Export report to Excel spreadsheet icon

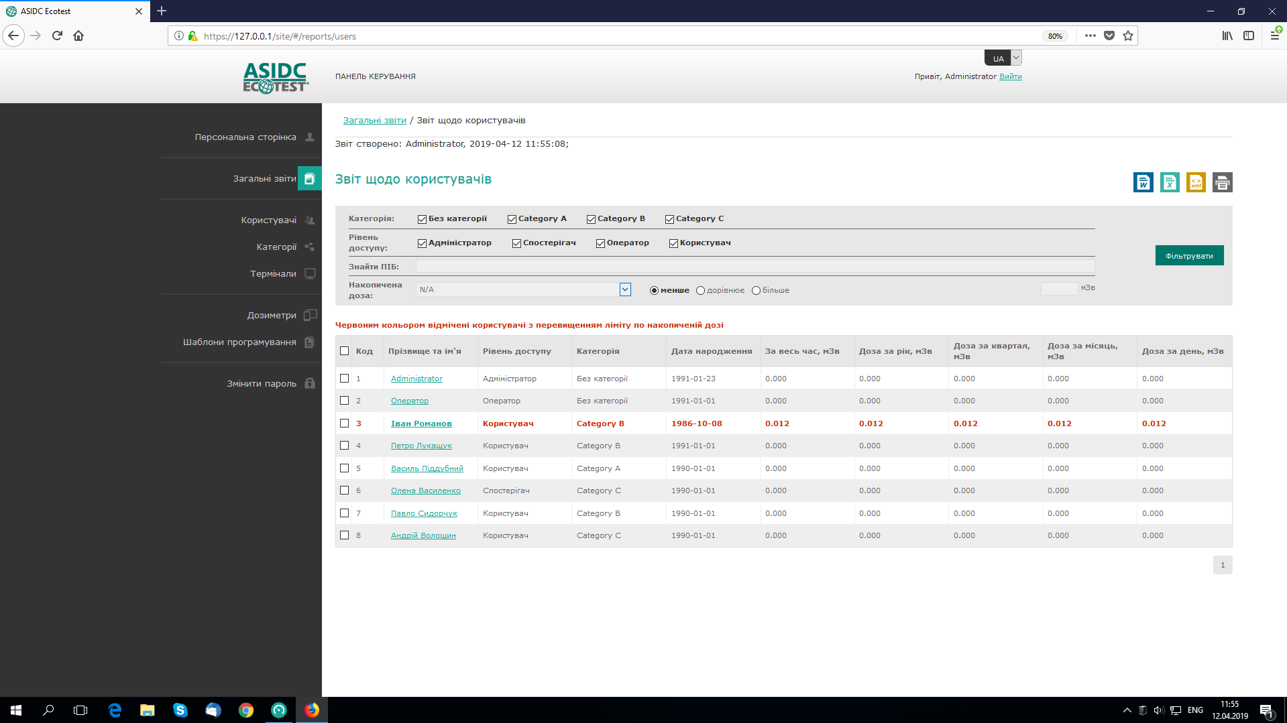pos(1170,182)
